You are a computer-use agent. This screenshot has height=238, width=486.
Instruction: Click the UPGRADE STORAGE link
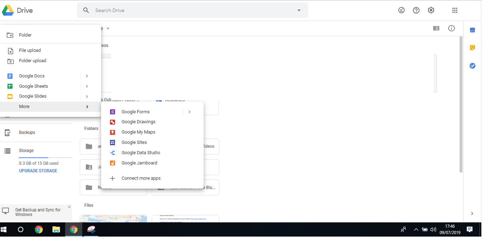[38, 171]
